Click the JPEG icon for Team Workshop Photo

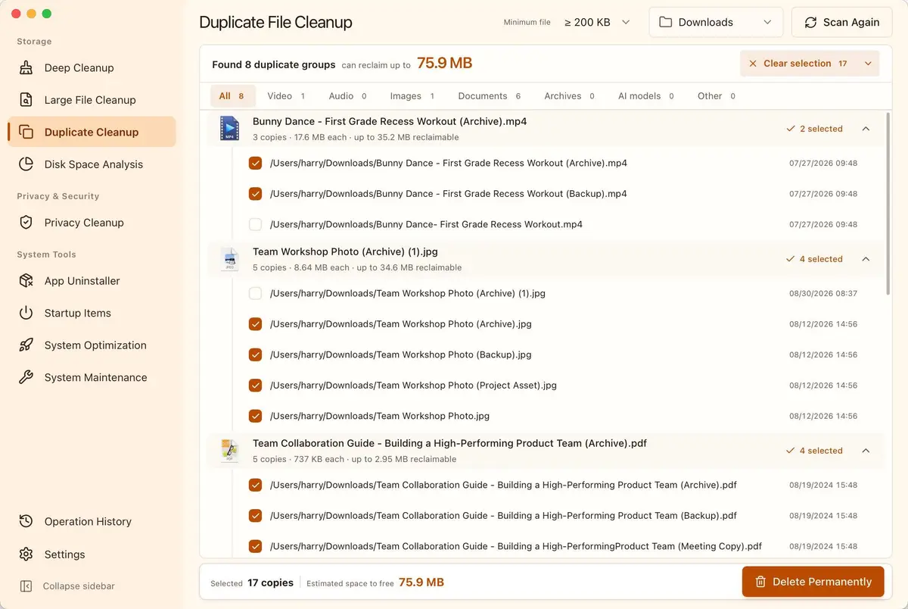(229, 259)
